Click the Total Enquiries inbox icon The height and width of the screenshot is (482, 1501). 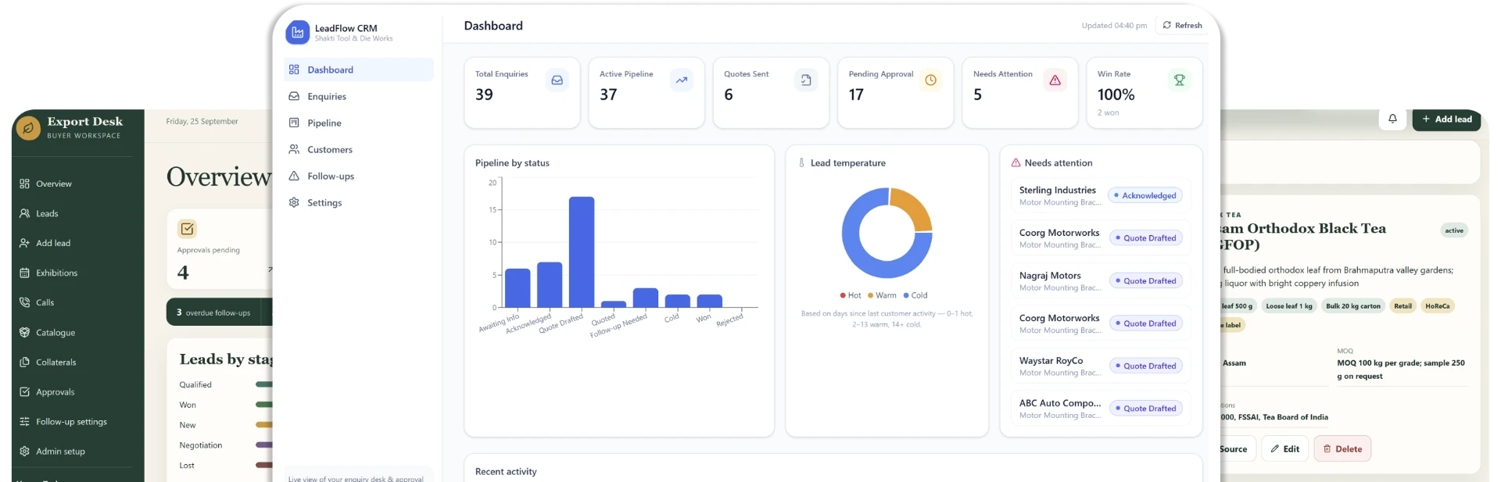pos(557,80)
